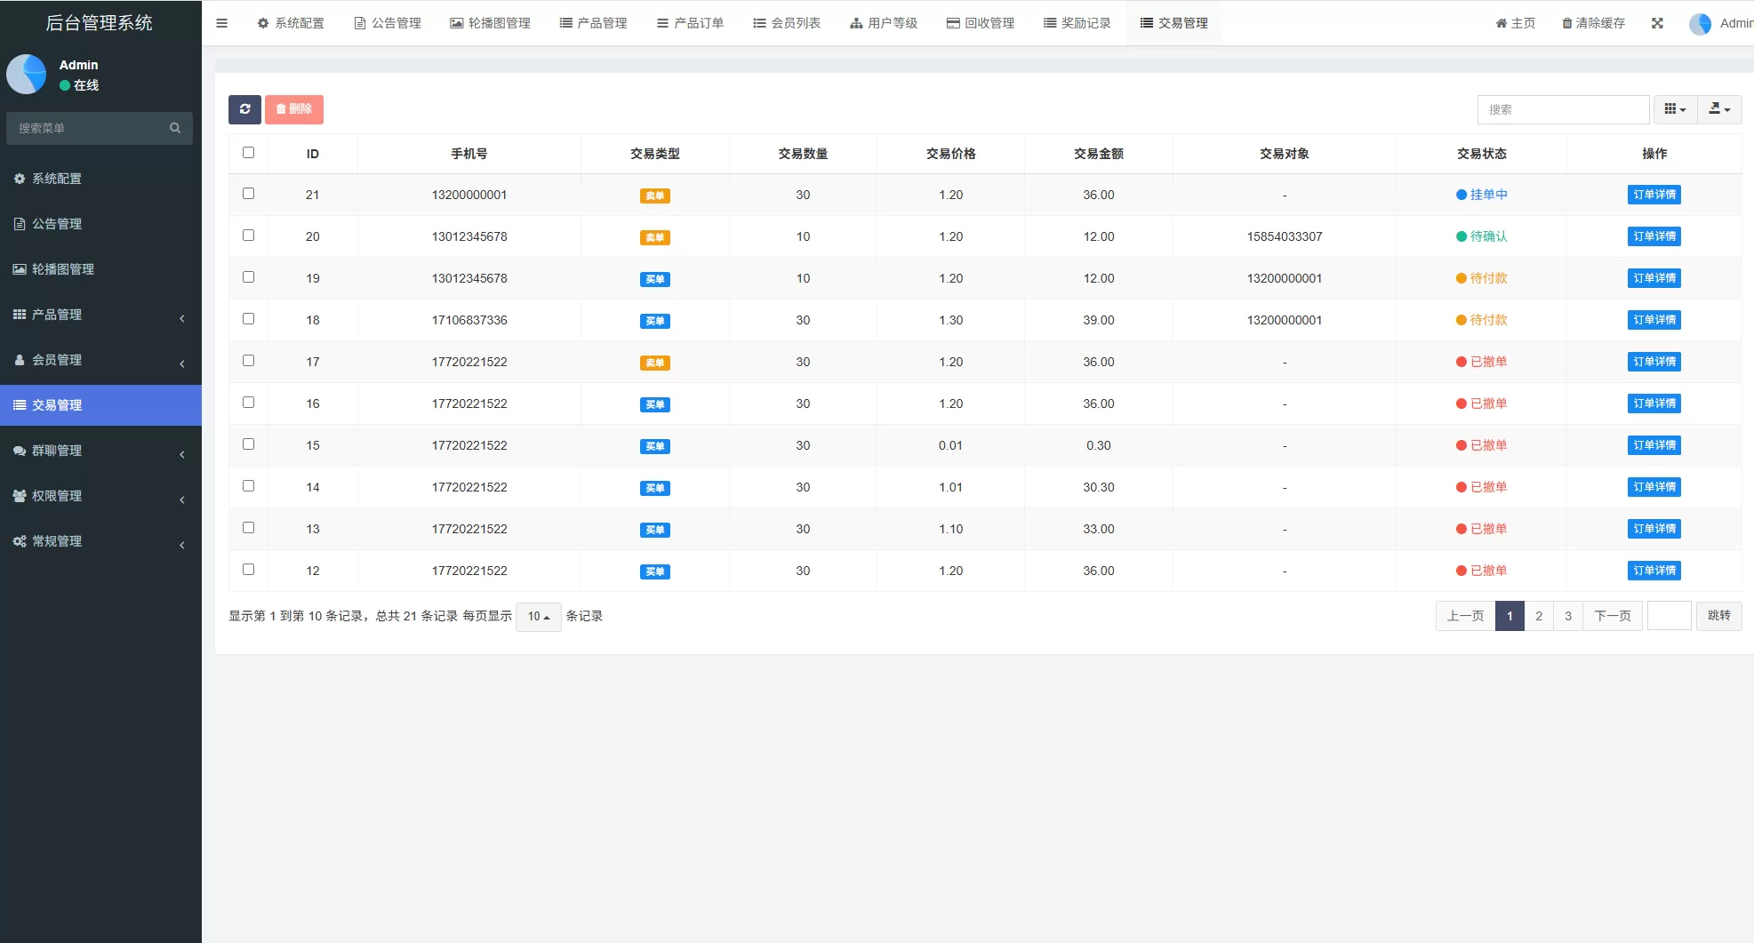1754x943 pixels.
Task: Check the checkbox for order ID 17
Action: [x=248, y=361]
